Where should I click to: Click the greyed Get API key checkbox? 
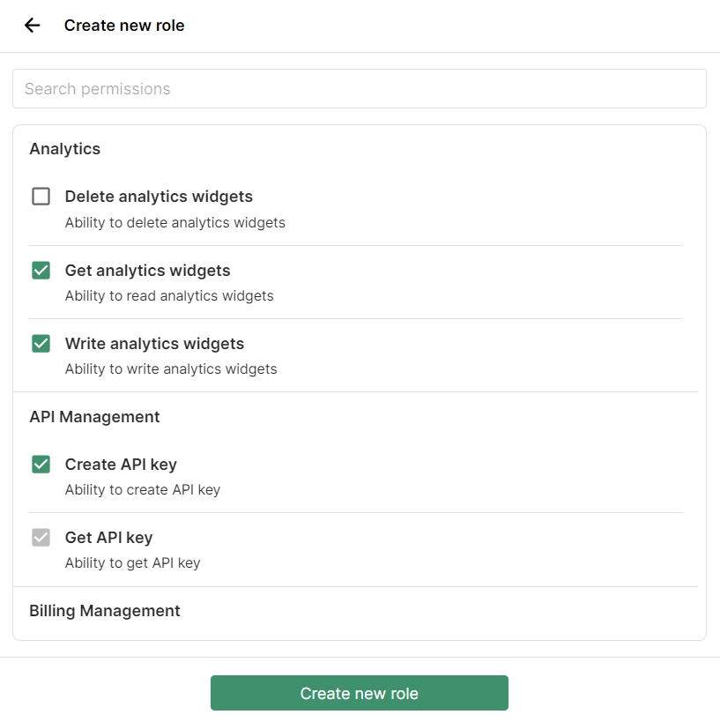[41, 538]
